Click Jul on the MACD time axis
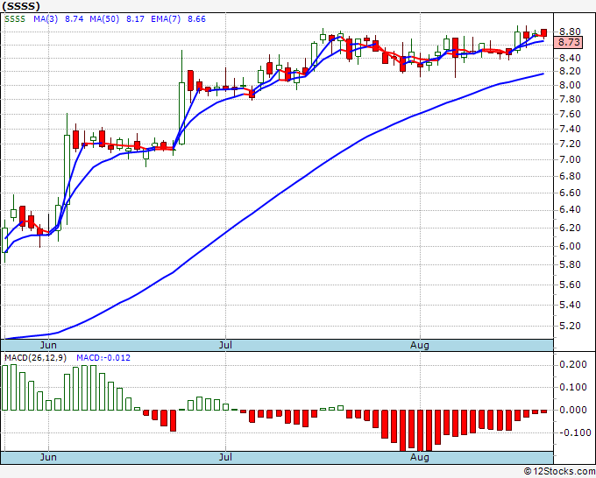This screenshot has width=596, height=478. pos(225,457)
